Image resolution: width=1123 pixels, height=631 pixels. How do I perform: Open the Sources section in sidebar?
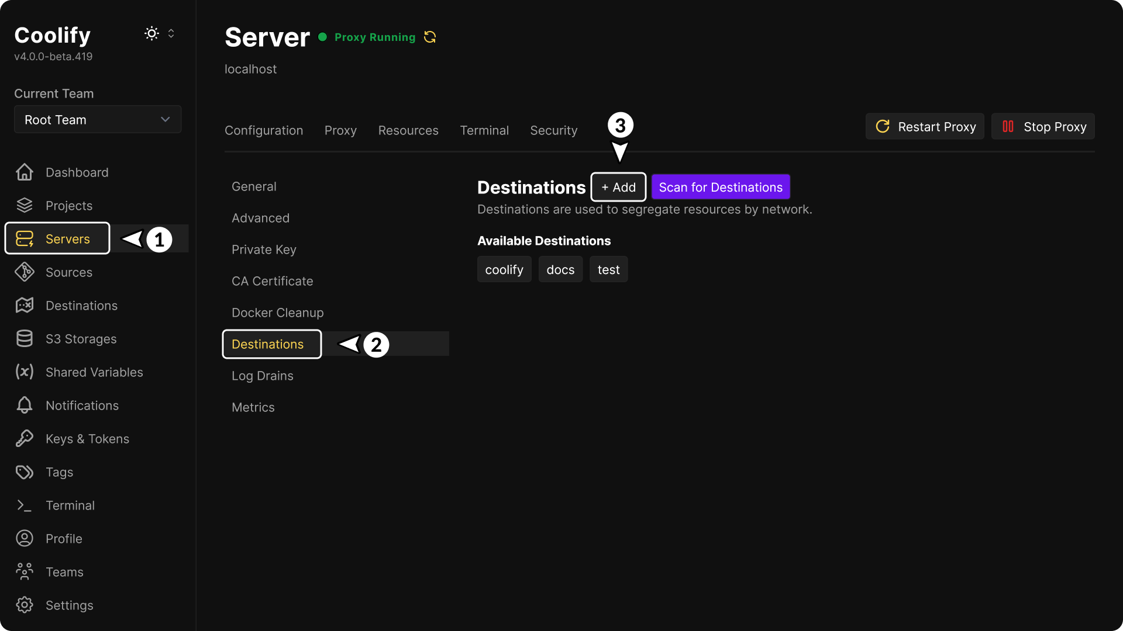click(x=69, y=272)
